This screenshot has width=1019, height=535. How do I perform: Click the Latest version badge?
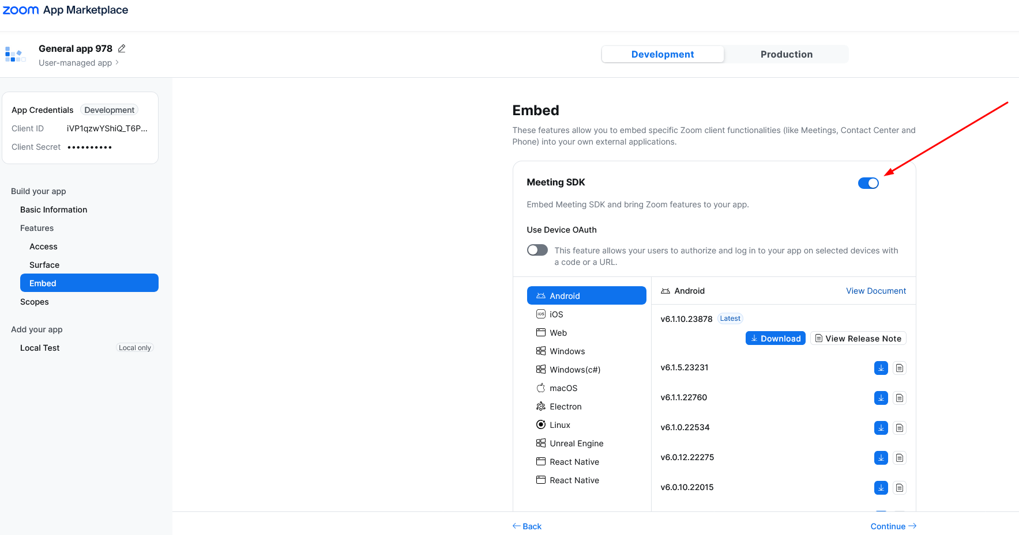pos(730,318)
